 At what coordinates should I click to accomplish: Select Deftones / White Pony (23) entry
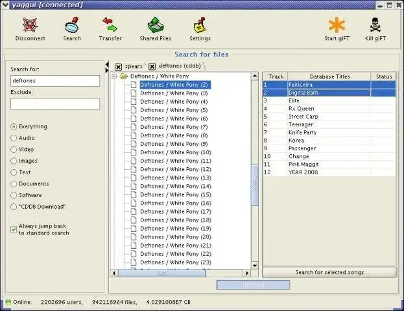[176, 262]
